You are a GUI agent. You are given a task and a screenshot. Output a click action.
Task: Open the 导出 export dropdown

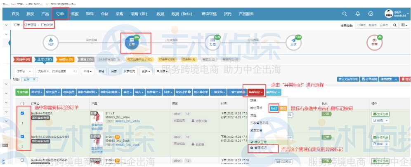coord(128,92)
